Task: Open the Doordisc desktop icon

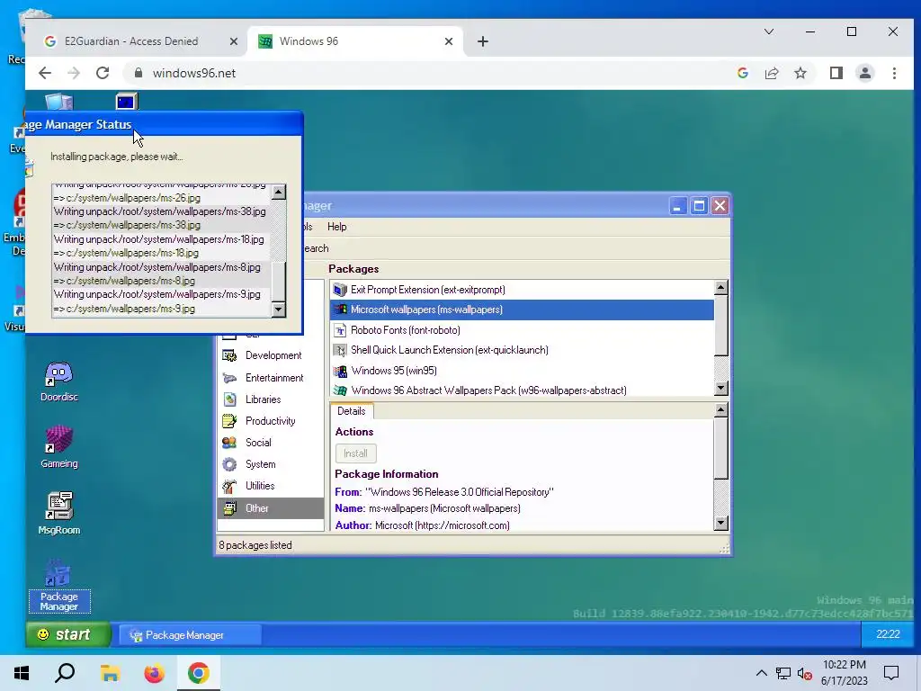Action: (58, 381)
